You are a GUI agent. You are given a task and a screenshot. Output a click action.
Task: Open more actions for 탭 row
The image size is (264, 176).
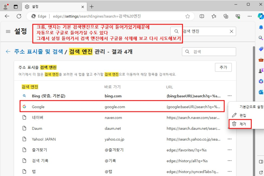tap(230, 171)
